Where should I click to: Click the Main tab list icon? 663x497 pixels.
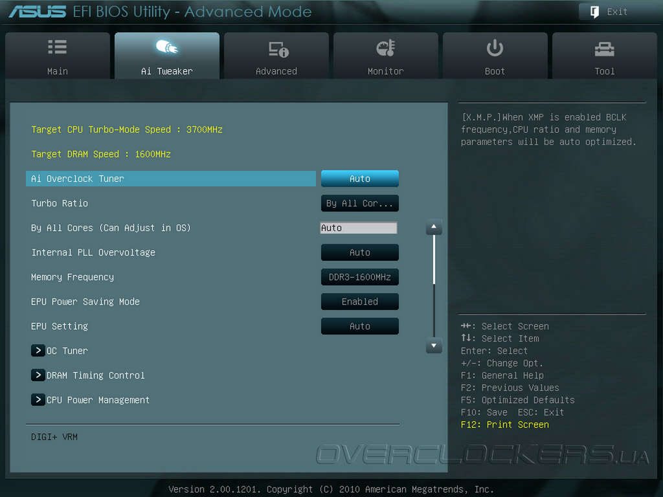57,47
